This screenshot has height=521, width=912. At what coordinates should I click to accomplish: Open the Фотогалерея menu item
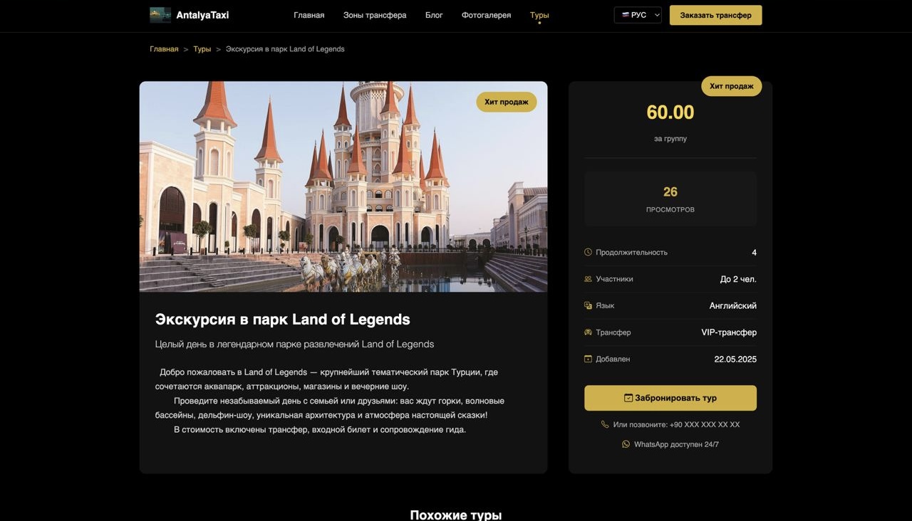click(486, 15)
